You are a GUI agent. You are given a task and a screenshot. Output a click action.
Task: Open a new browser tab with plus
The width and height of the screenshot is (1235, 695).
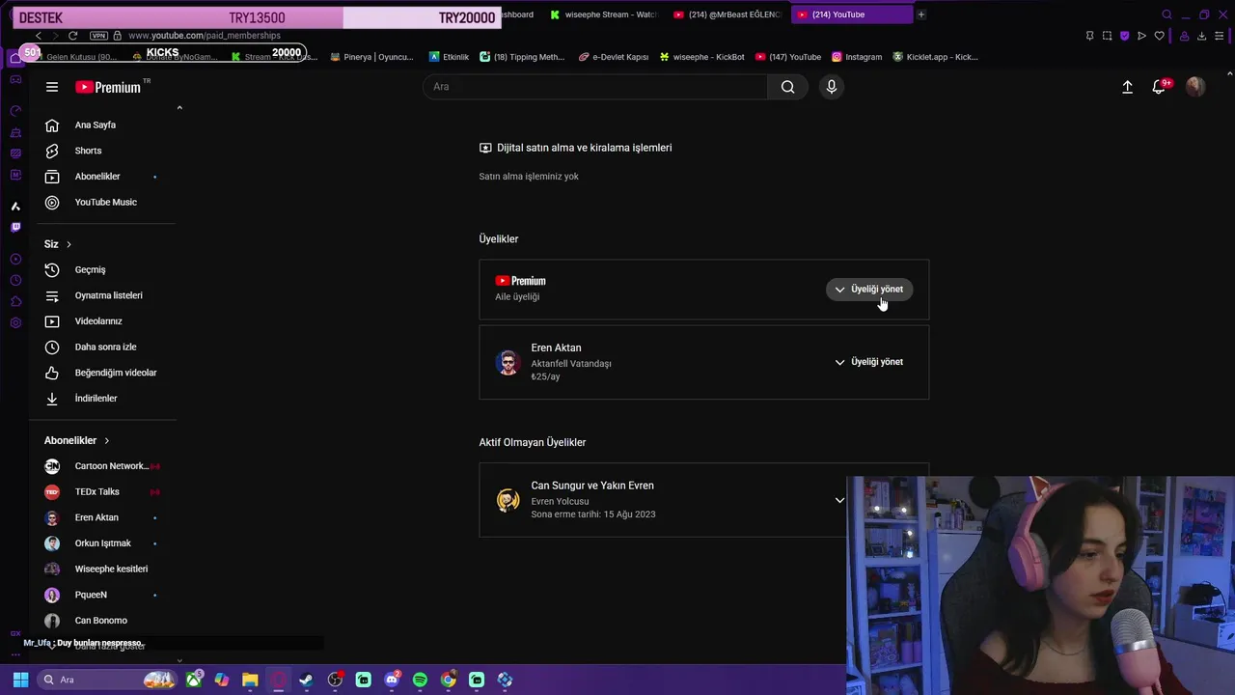pos(921,14)
